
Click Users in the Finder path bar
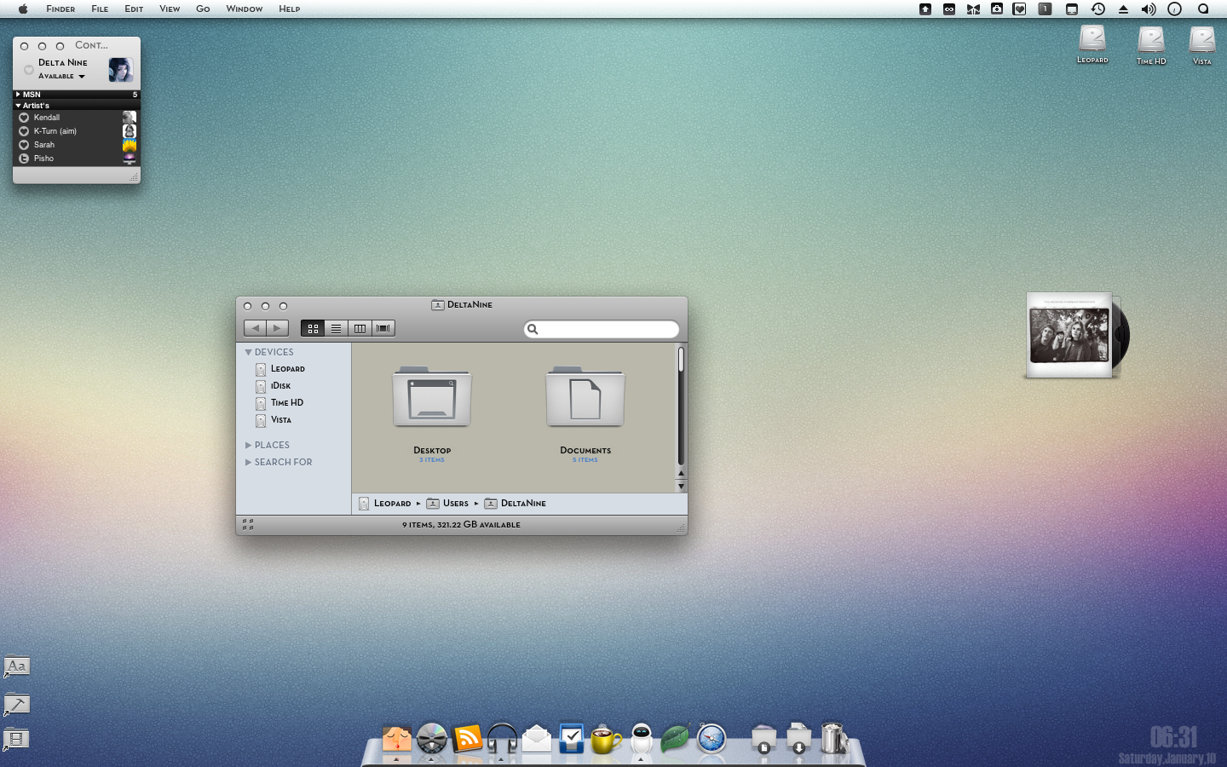(447, 504)
